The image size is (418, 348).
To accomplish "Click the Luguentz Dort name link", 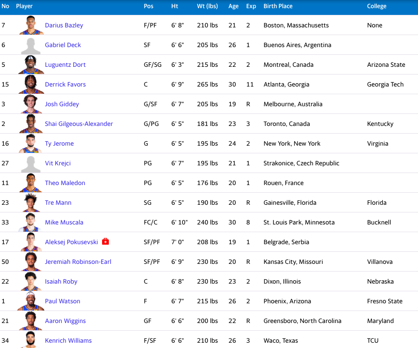I will [65, 65].
